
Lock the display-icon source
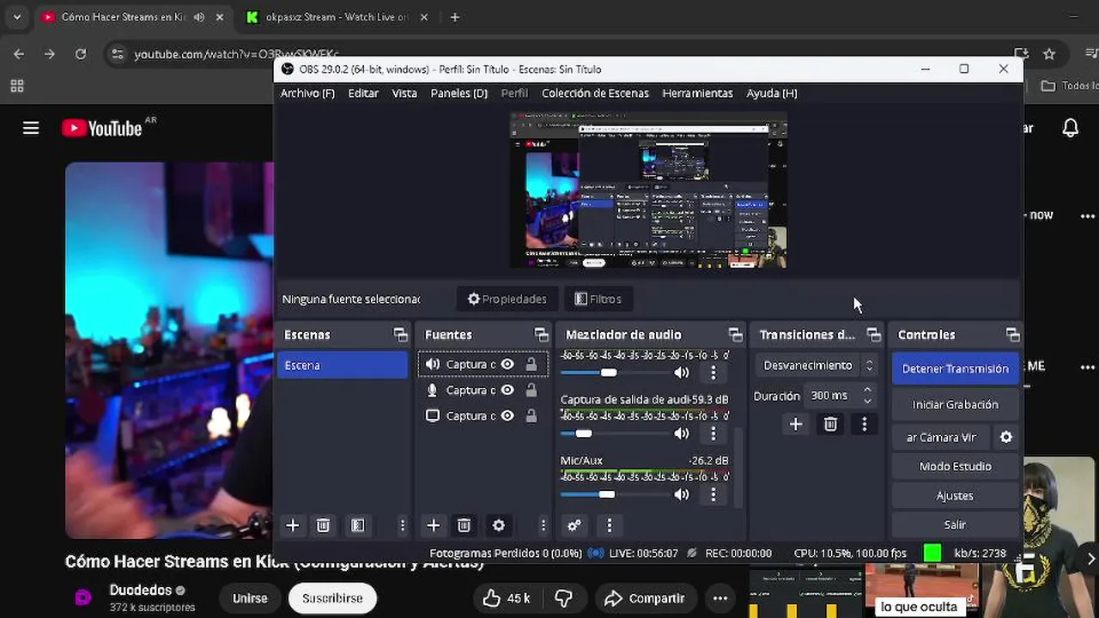point(531,416)
